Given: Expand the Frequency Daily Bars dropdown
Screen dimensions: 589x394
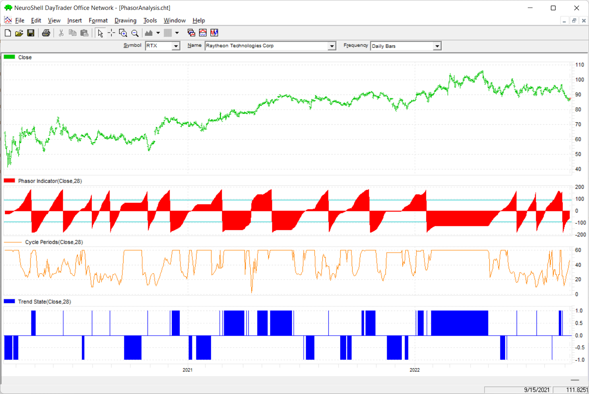Looking at the screenshot, I should tap(437, 46).
